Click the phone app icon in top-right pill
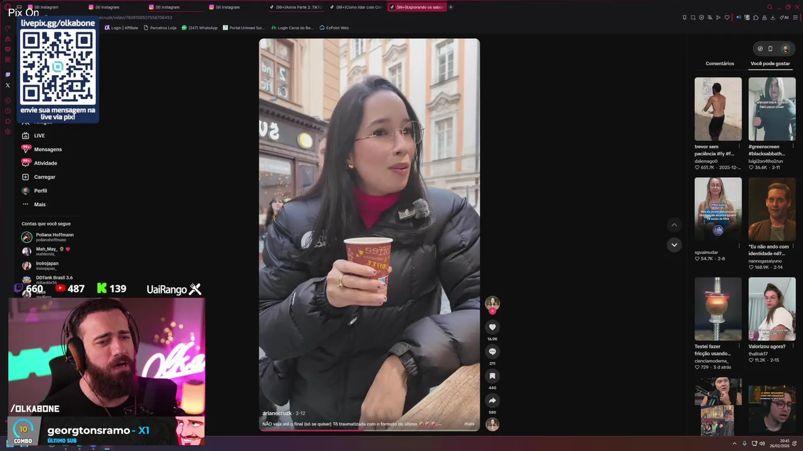803x451 pixels. click(x=770, y=49)
